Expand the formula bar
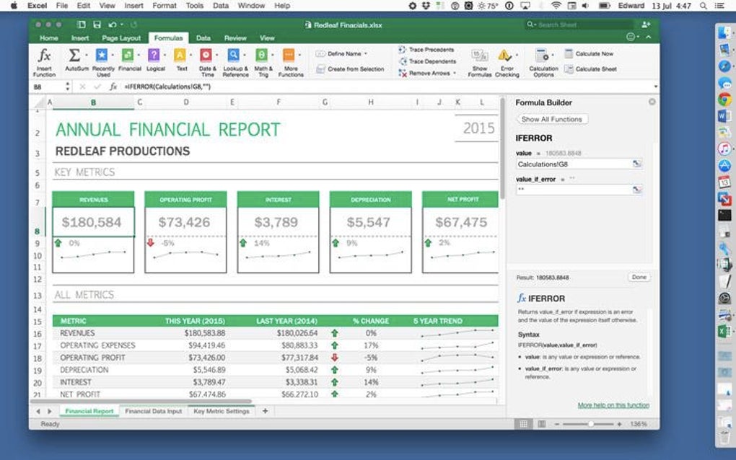Viewport: 736px width, 460px height. [656, 87]
